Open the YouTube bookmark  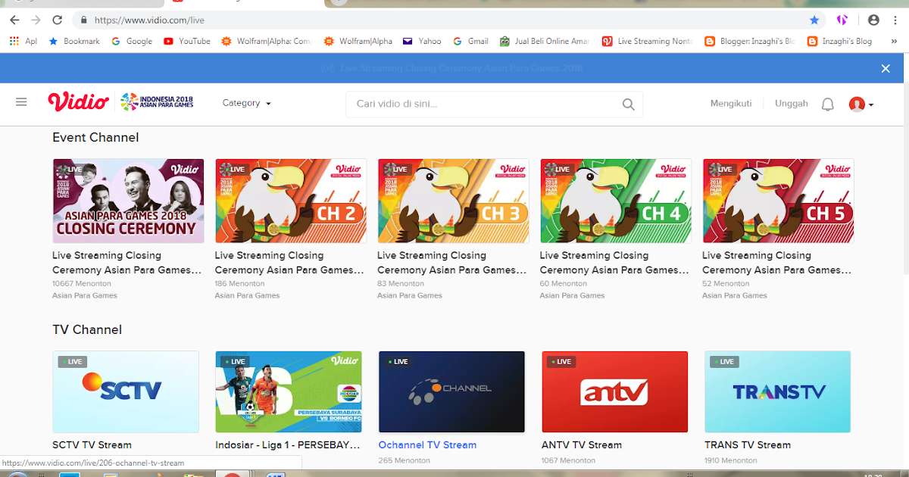click(186, 41)
